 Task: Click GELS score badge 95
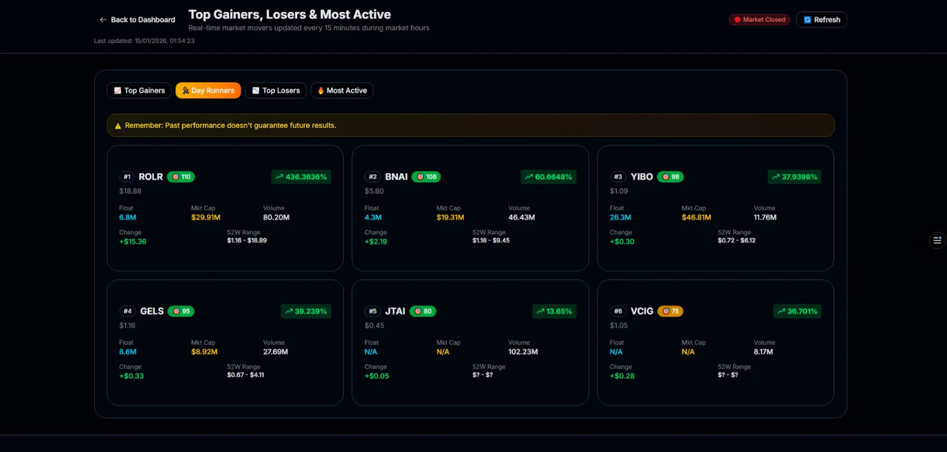tap(181, 311)
